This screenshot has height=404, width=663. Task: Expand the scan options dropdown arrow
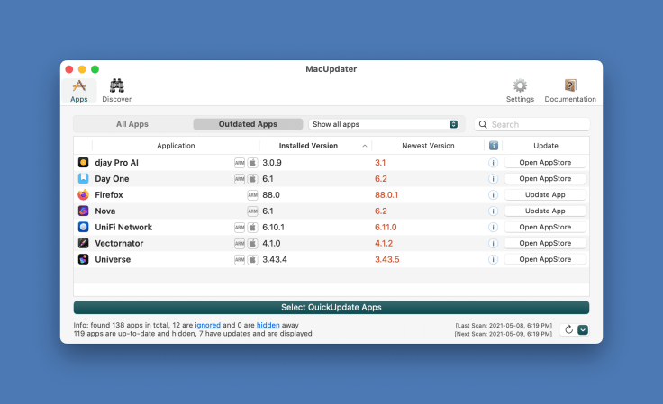click(583, 329)
